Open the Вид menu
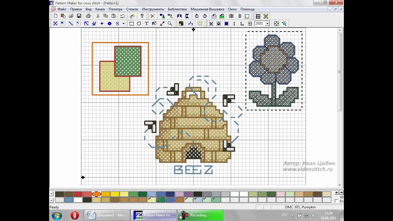 tap(88, 9)
